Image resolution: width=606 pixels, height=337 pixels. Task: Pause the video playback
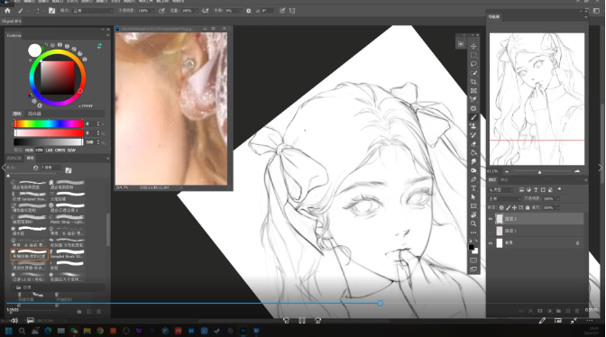pyautogui.click(x=302, y=321)
